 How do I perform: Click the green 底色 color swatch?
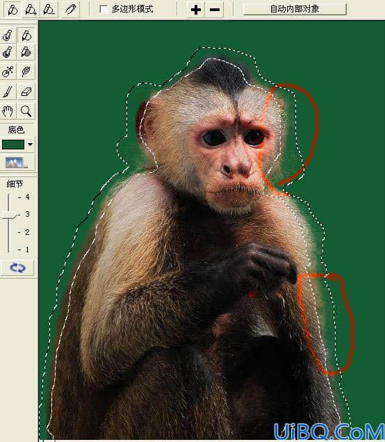[13, 145]
